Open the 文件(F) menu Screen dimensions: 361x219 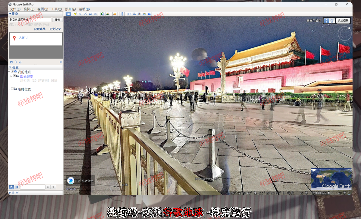click(x=15, y=9)
